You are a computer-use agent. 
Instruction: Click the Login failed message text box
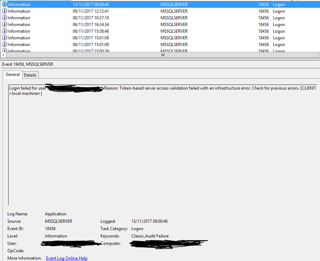point(163,145)
